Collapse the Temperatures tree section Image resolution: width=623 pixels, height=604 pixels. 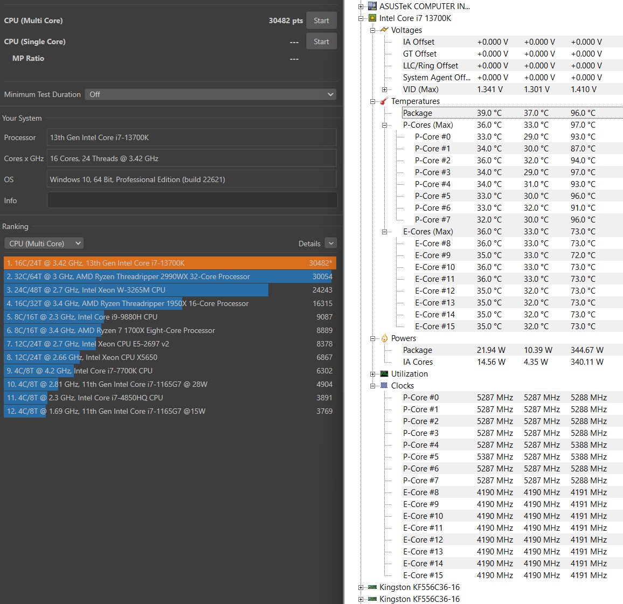tap(373, 102)
